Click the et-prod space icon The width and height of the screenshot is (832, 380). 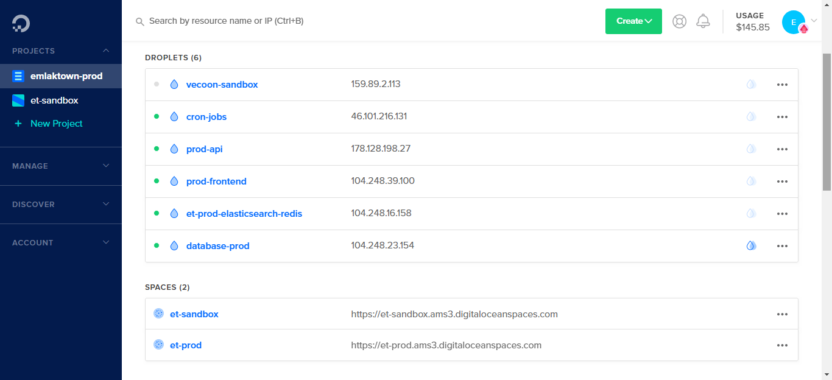159,345
